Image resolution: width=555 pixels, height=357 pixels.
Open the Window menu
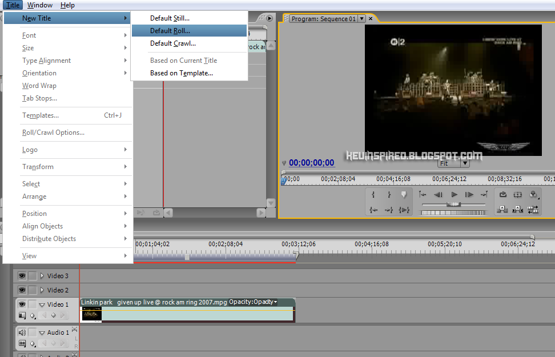[x=40, y=5]
